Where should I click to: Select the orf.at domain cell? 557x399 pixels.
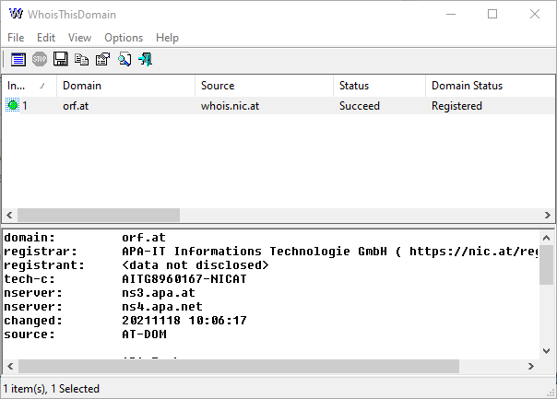pos(76,106)
